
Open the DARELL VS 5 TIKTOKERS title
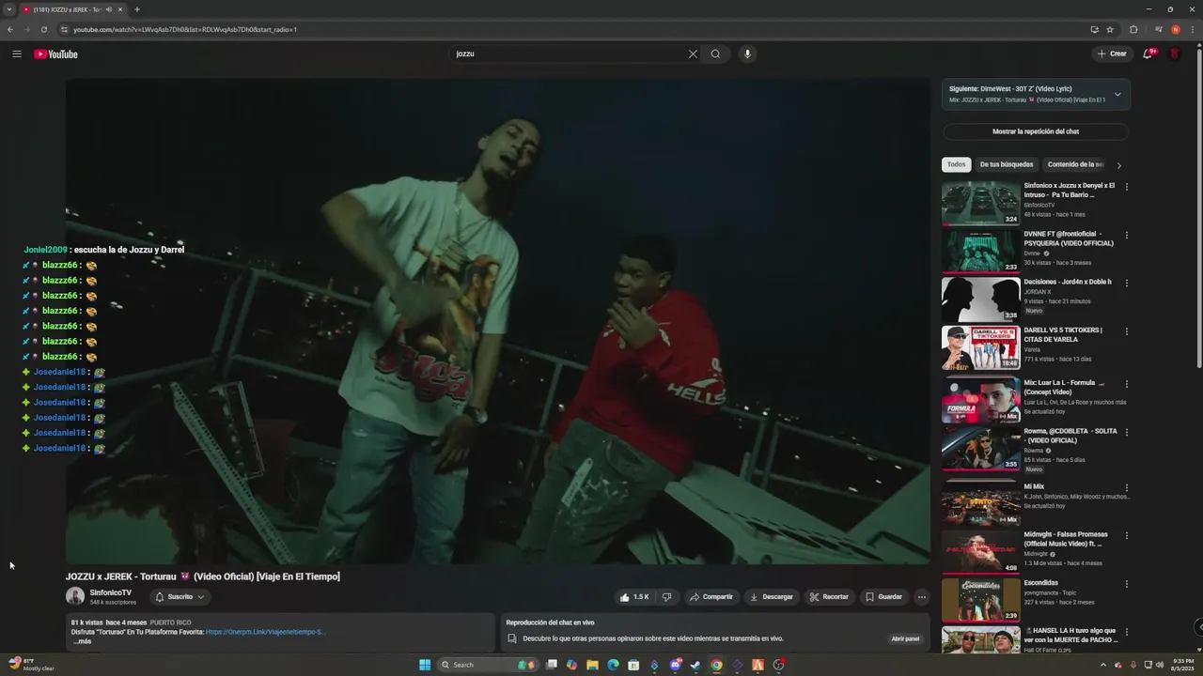point(1064,334)
